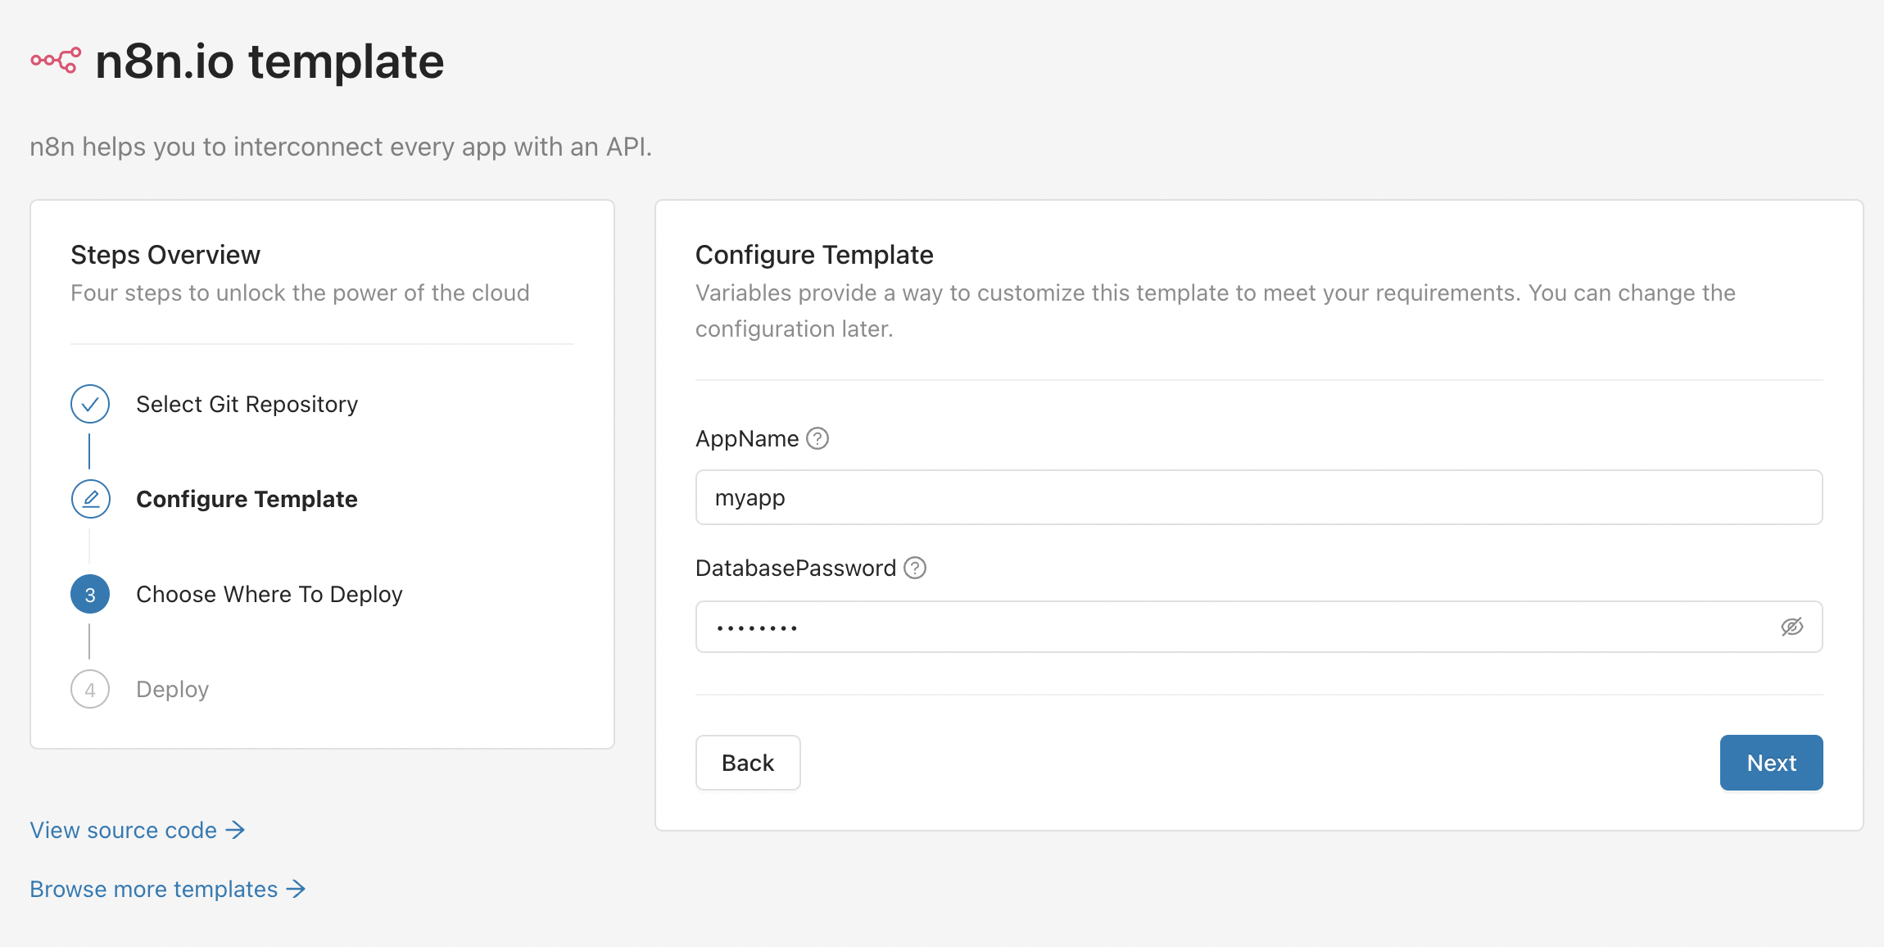
Task: Focus the AppName input field
Action: coord(1259,497)
